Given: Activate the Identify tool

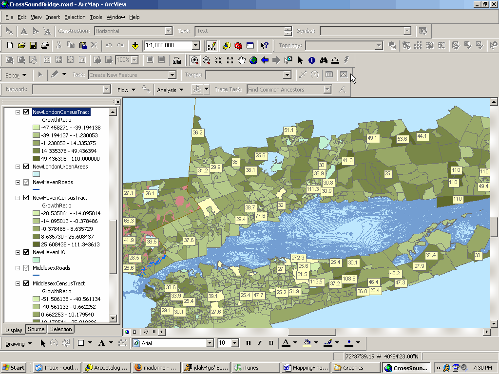Looking at the screenshot, I should [x=312, y=60].
